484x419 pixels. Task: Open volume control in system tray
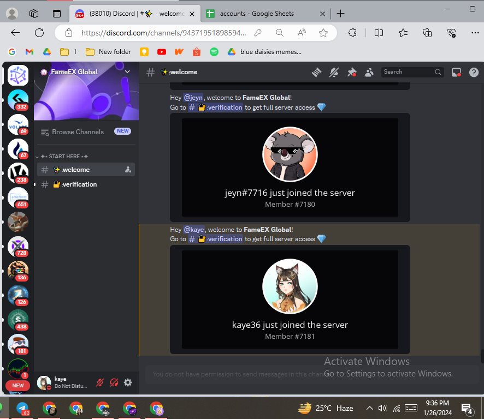point(382,409)
